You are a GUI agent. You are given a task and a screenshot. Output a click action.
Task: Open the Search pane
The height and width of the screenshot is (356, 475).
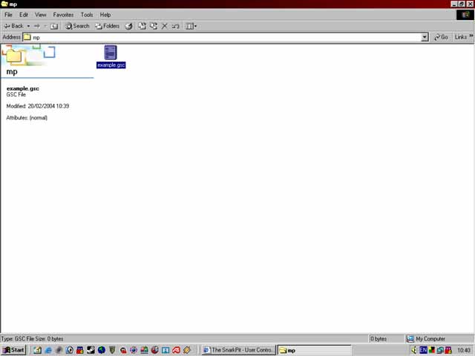click(x=77, y=26)
